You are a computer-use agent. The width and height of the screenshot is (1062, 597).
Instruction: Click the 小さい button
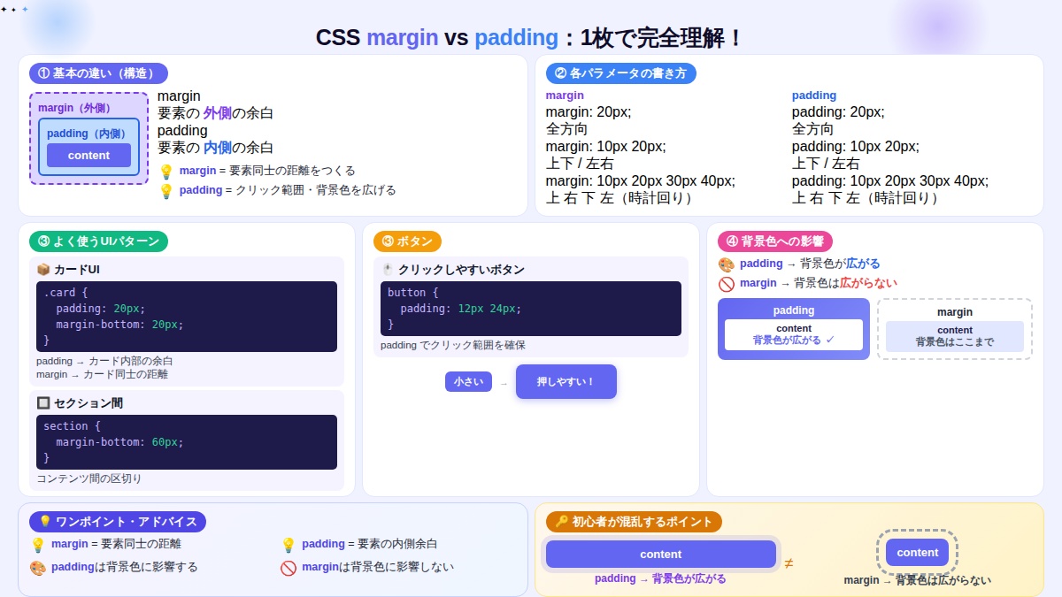pos(468,381)
